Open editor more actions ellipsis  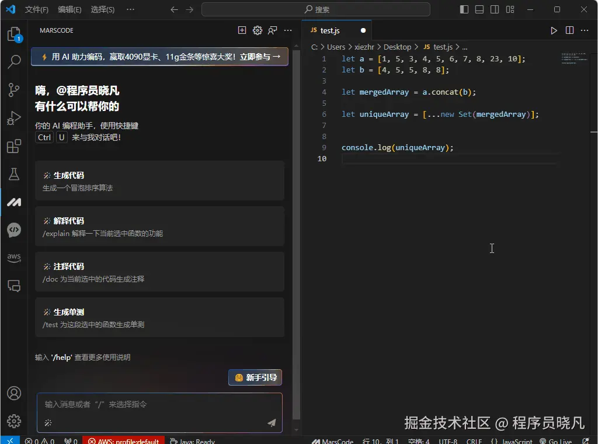click(585, 30)
